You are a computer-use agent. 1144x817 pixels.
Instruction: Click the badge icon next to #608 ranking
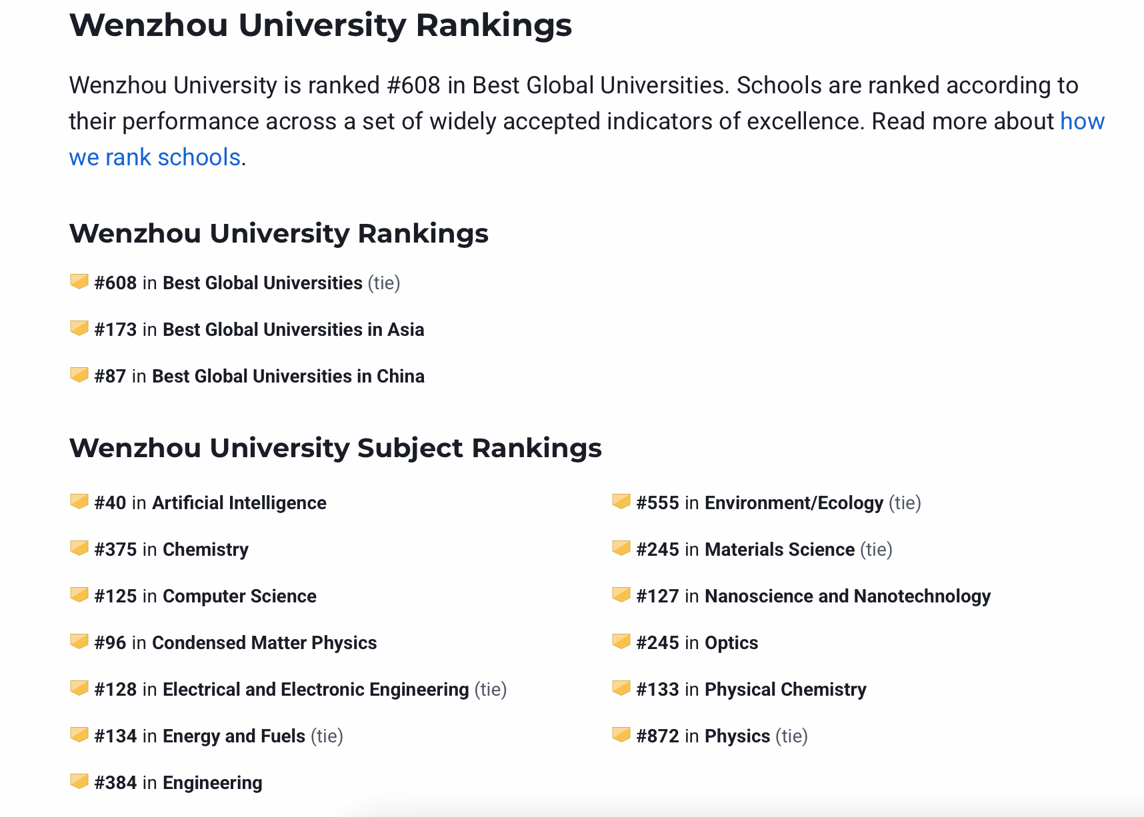point(79,281)
